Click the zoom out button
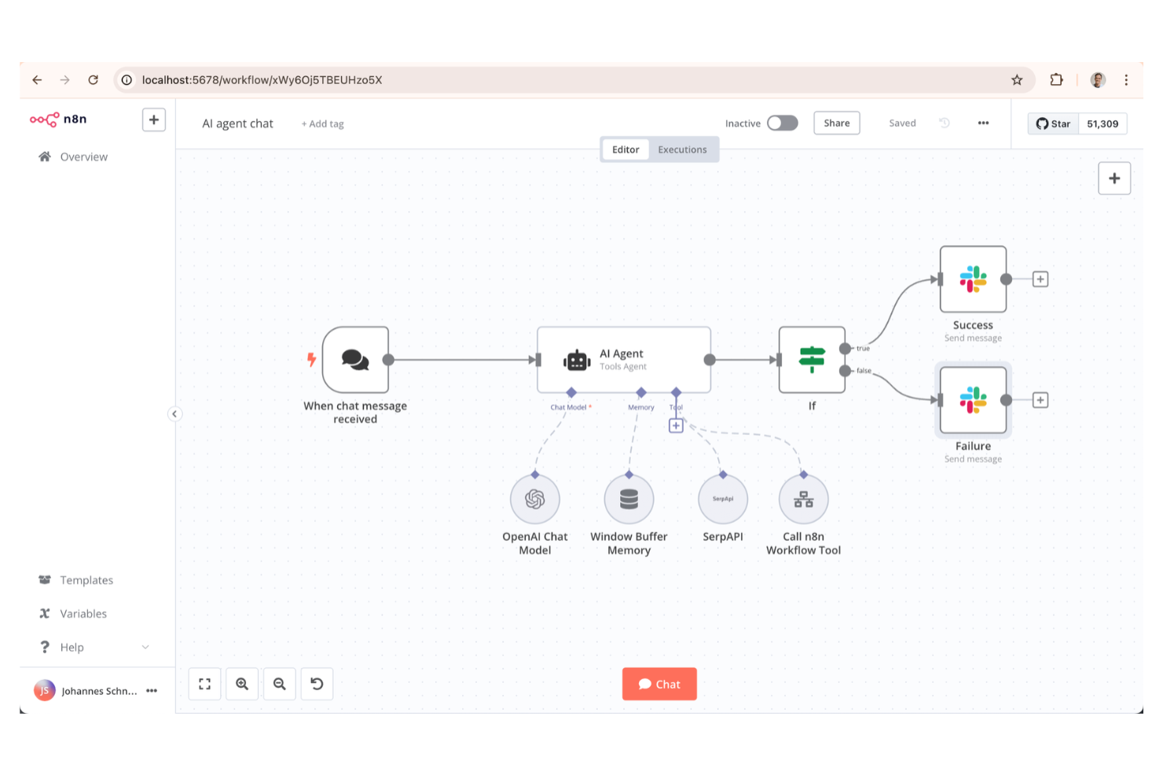 [x=280, y=685]
